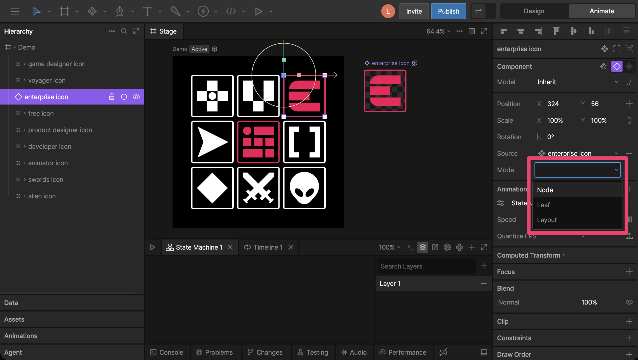Image resolution: width=638 pixels, height=360 pixels.
Task: Expand the Stage to fullscreen
Action: tap(484, 31)
